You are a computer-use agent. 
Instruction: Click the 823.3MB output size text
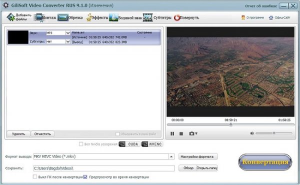[x=121, y=42]
